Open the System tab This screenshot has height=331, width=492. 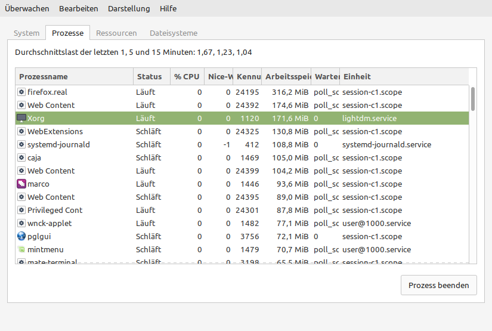coord(27,33)
